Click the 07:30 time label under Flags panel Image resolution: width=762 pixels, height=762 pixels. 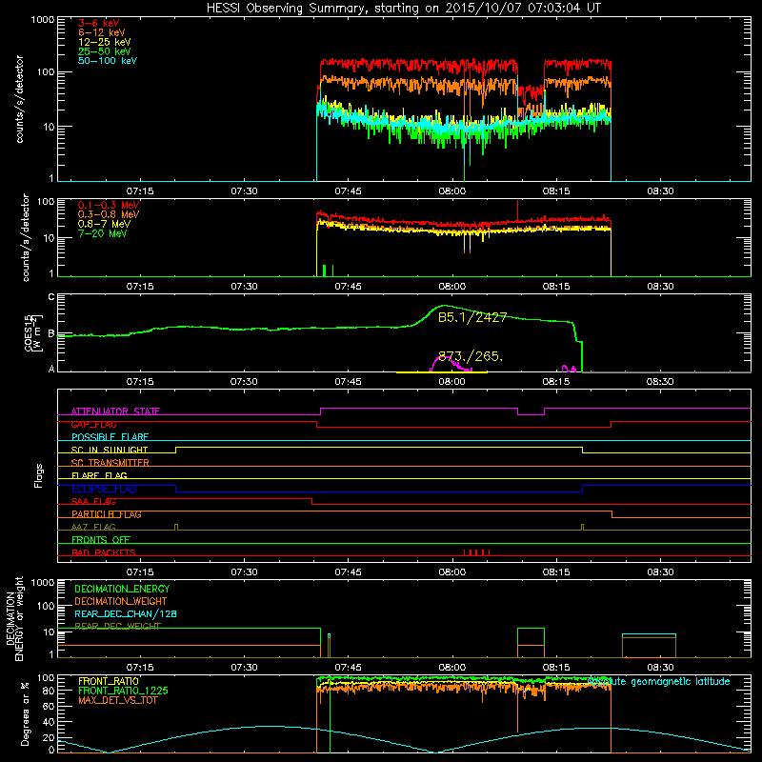(244, 572)
